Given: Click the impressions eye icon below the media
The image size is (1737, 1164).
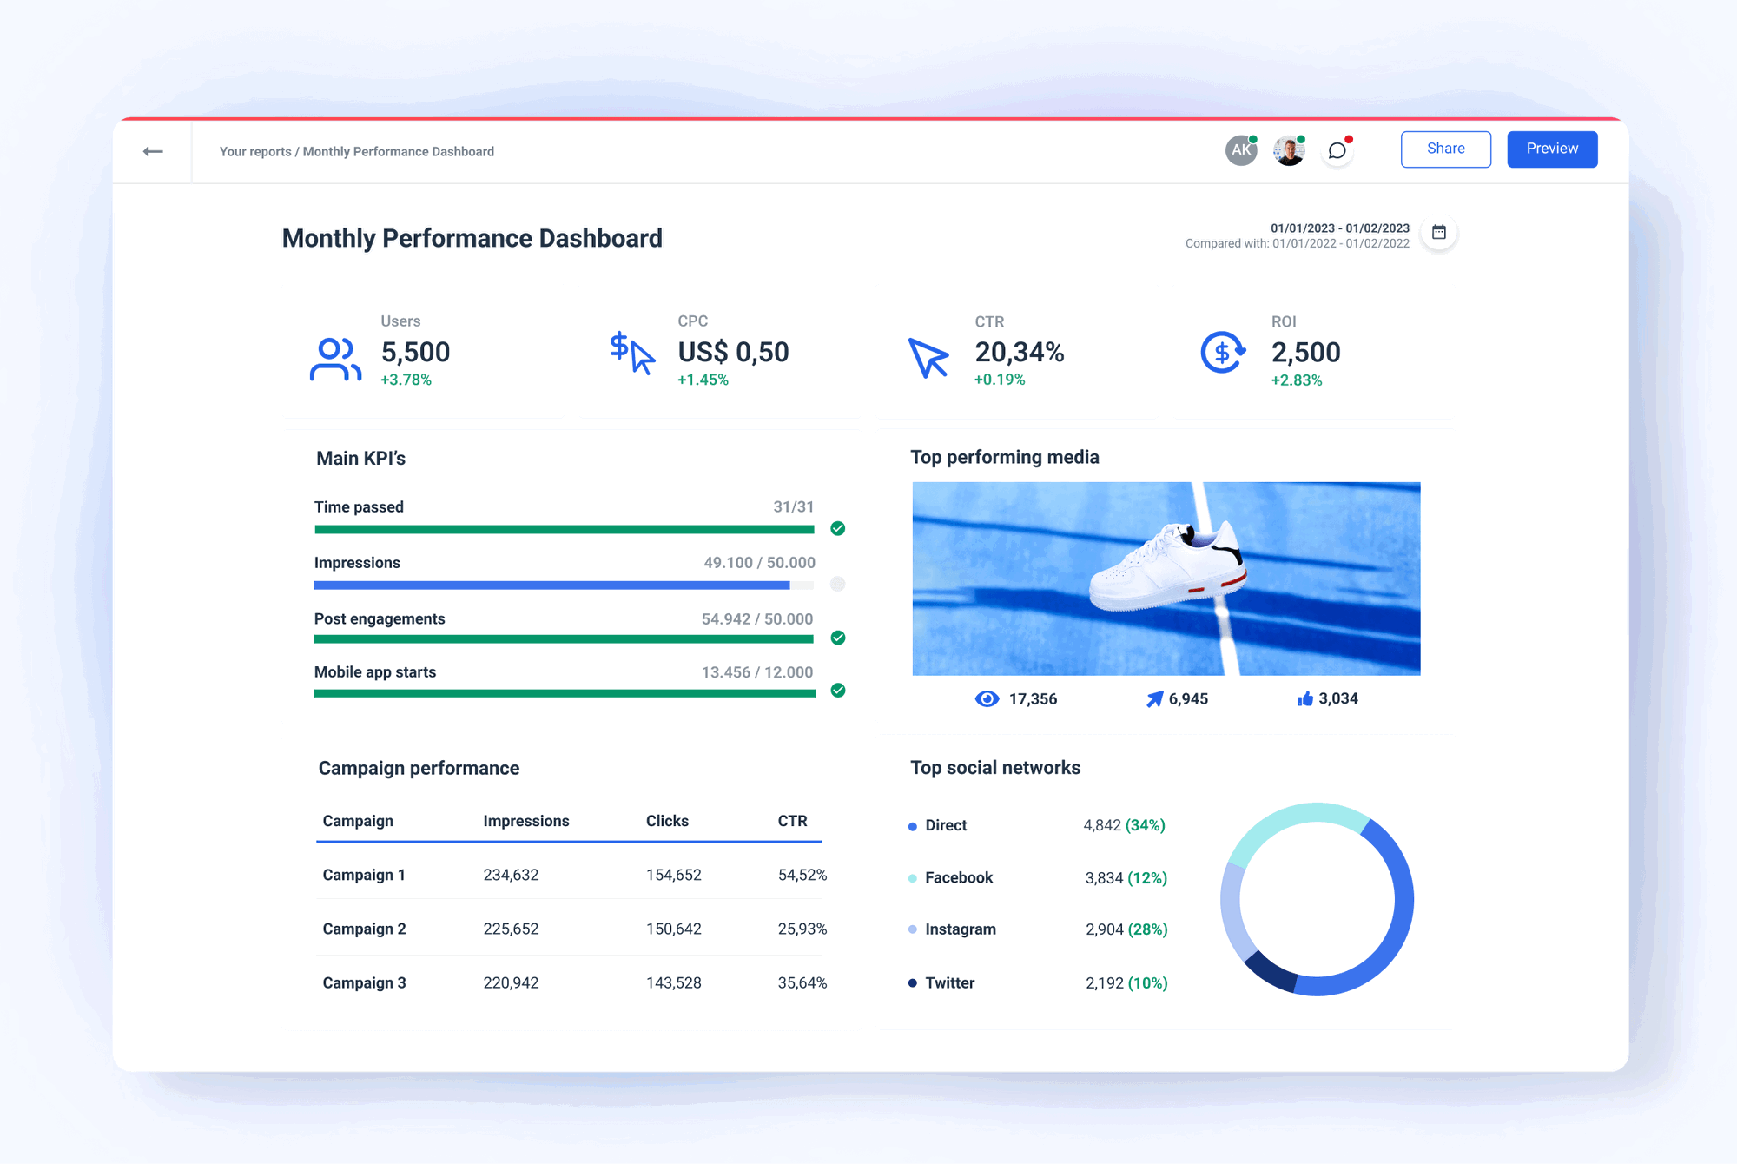Looking at the screenshot, I should tap(986, 698).
